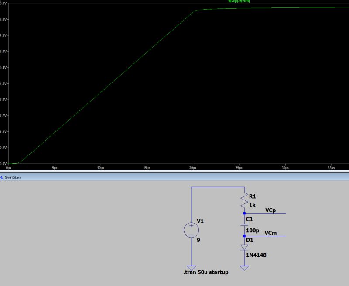The image size is (349, 286).
Task: Select the resistor R1 symbol
Action: point(243,200)
